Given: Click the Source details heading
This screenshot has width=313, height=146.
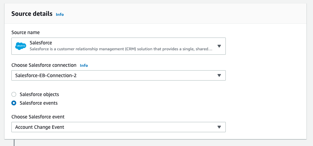Looking at the screenshot, I should coord(32,14).
